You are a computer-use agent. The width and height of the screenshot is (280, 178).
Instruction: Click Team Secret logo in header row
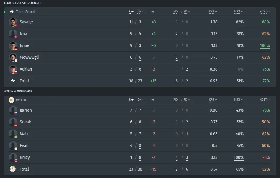(x=12, y=12)
